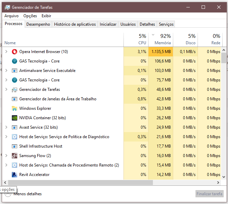Open the Arquivo menu
228x204 pixels.
tap(12, 16)
